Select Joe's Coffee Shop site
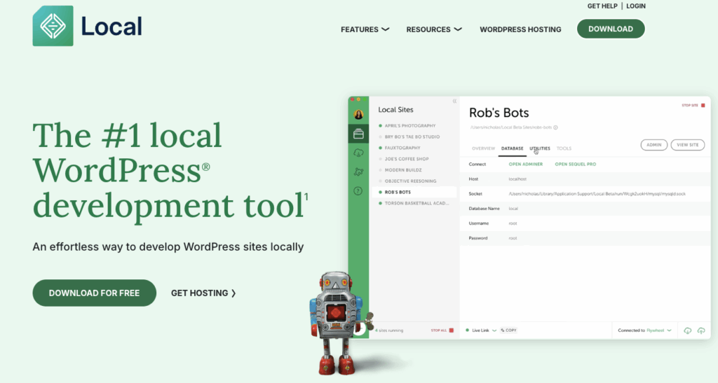Viewport: 718px width, 383px height. point(406,159)
